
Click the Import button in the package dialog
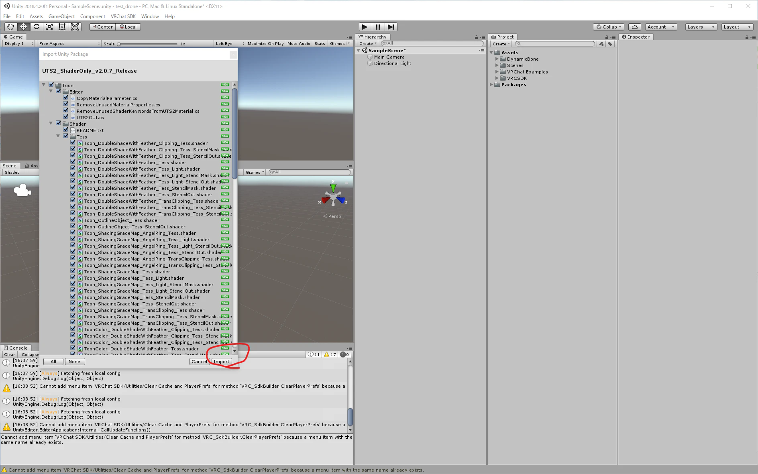(x=221, y=362)
